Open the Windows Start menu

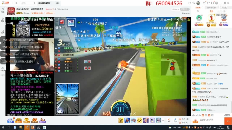pyautogui.click(x=3, y=127)
